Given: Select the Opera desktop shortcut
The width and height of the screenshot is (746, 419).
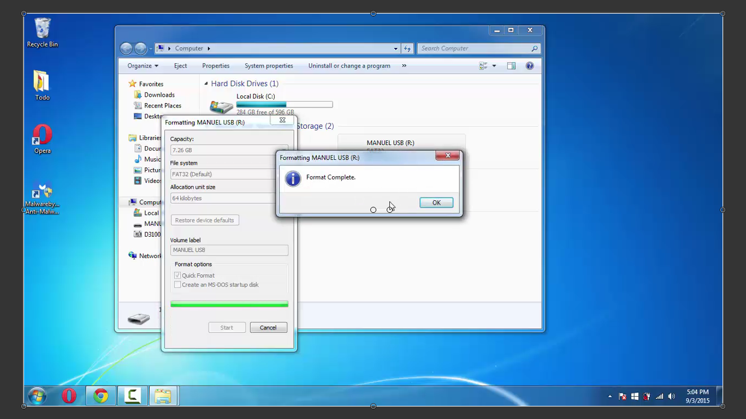Looking at the screenshot, I should 42,139.
